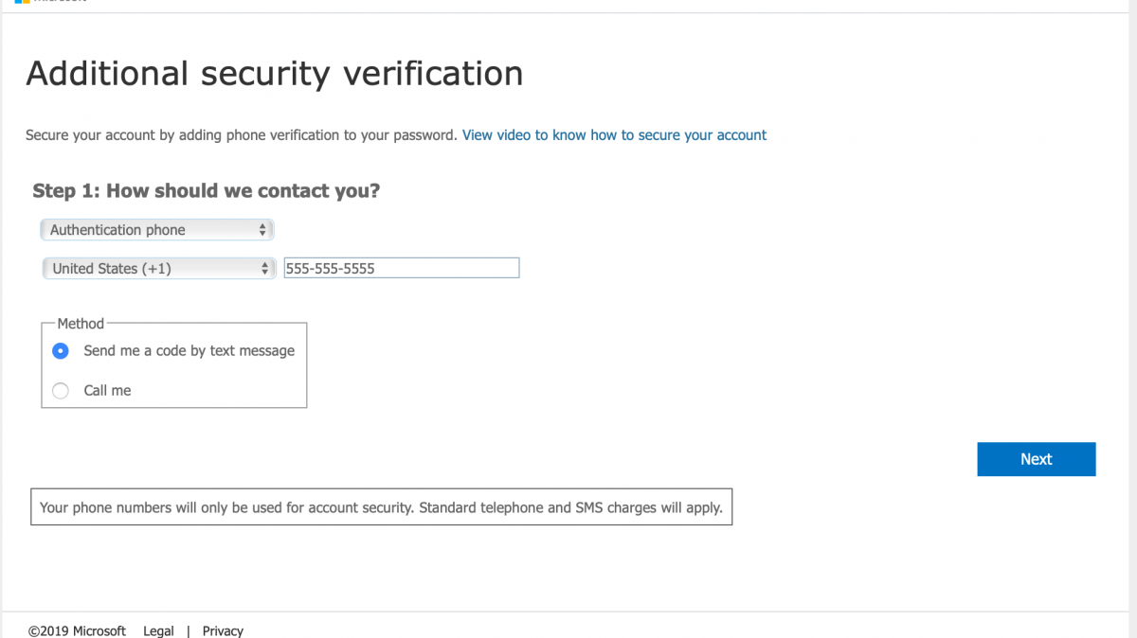Click the SMS charges notice box

tap(381, 507)
